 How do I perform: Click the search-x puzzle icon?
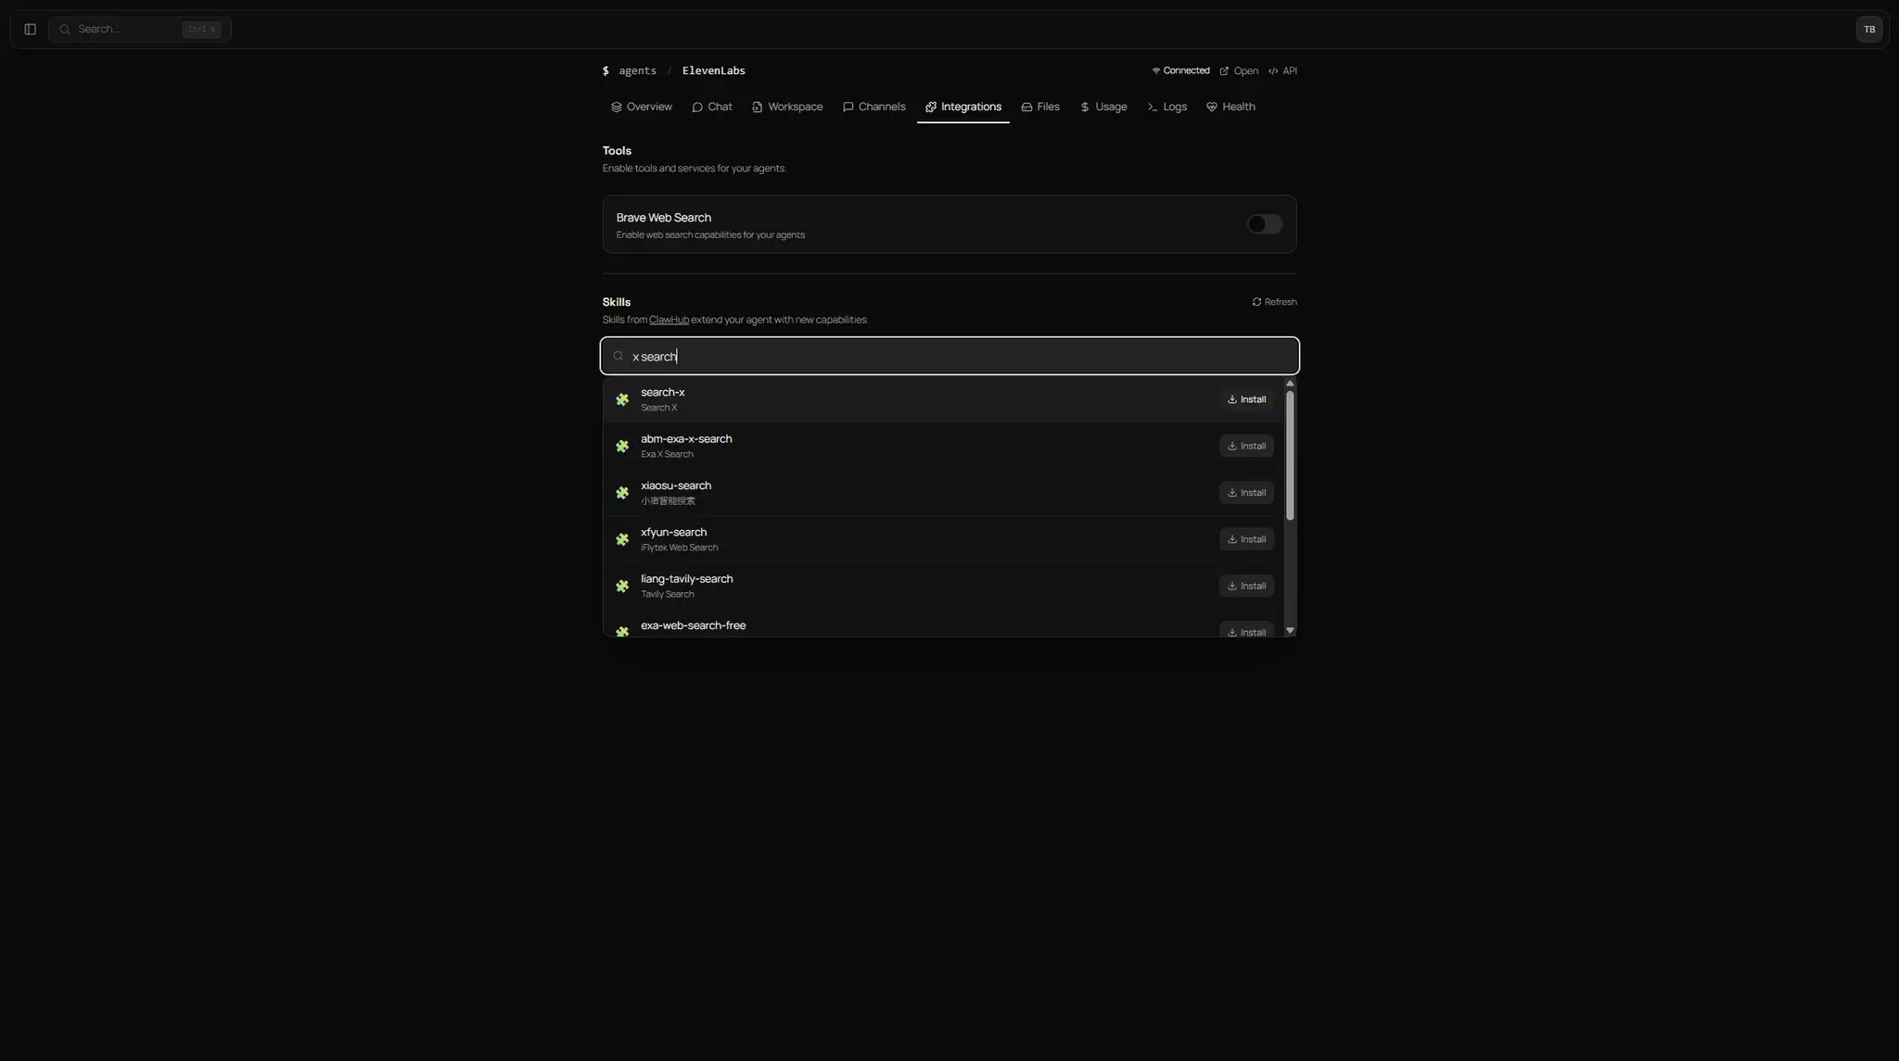[622, 399]
